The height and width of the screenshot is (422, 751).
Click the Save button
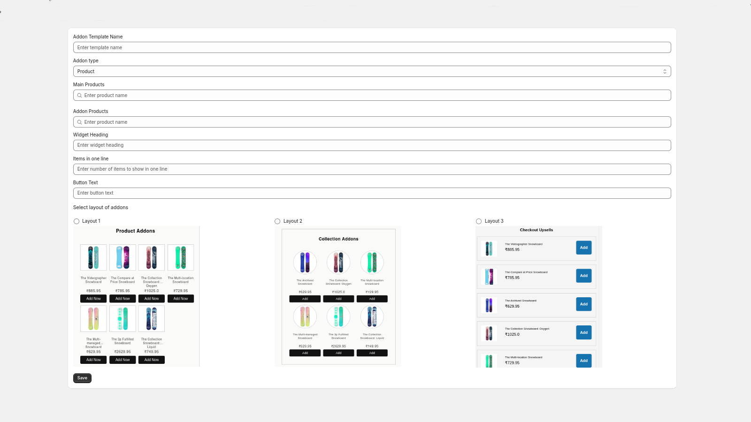click(x=82, y=378)
